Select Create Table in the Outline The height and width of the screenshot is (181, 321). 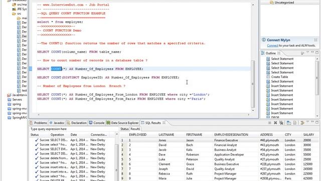(279, 77)
